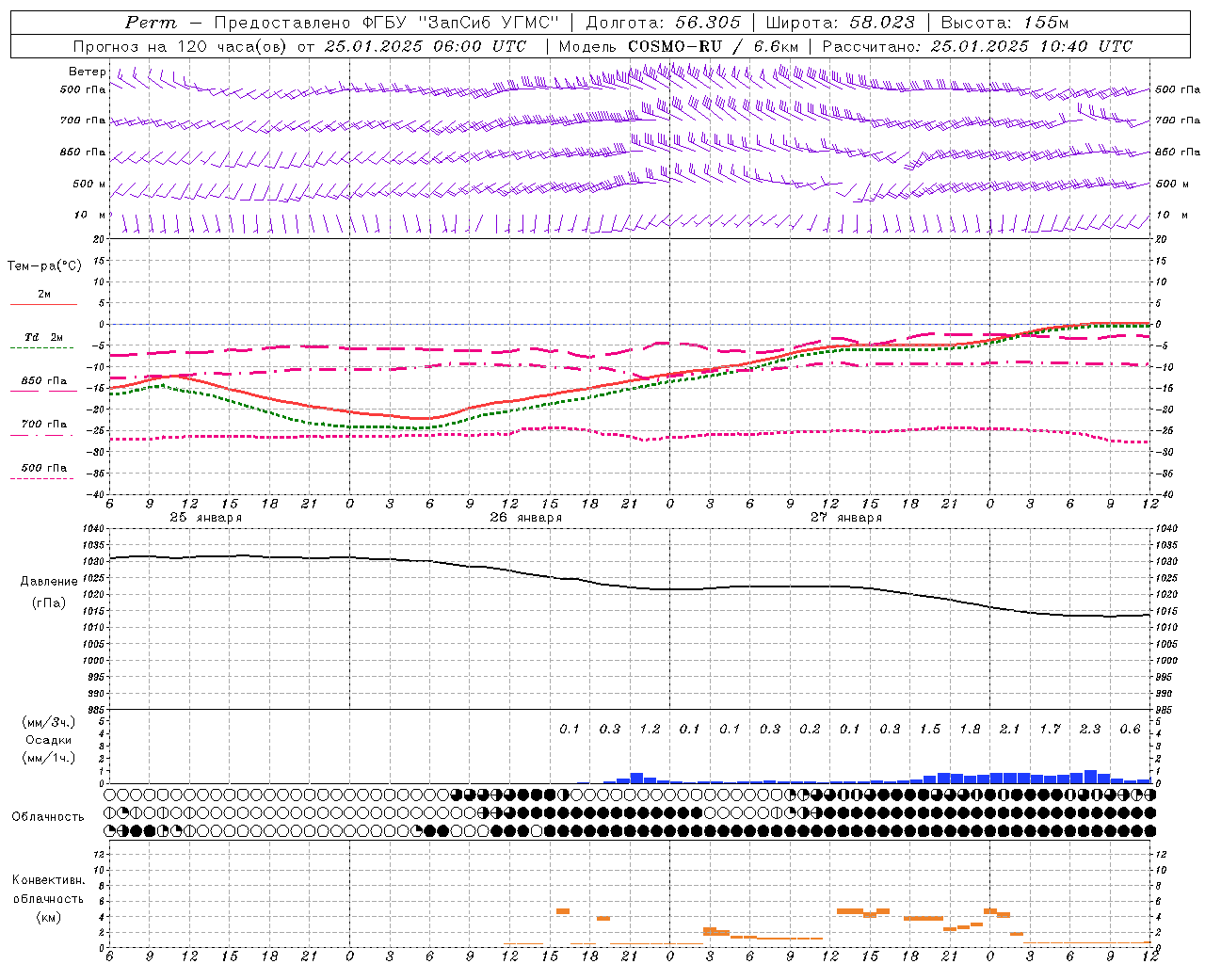Click the left-side "10 м" wind level label
This screenshot has width=1205, height=964.
(x=90, y=216)
